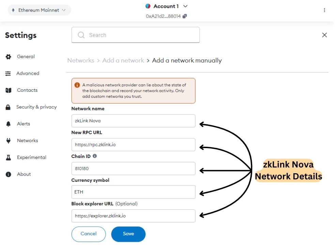Viewport: 335px width, 248px height.
Task: Expand the Account 1 selector chevron
Action: [185, 6]
